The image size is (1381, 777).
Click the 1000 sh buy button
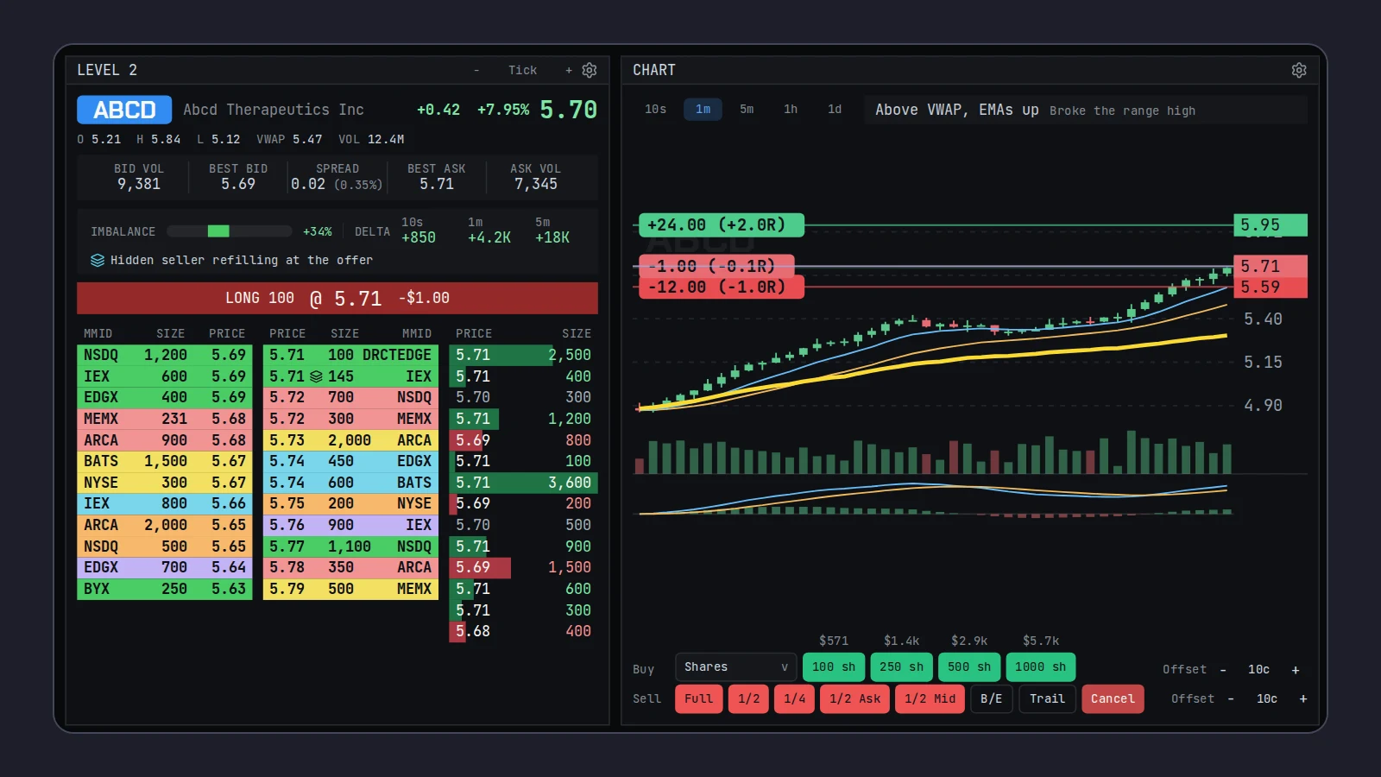point(1041,666)
